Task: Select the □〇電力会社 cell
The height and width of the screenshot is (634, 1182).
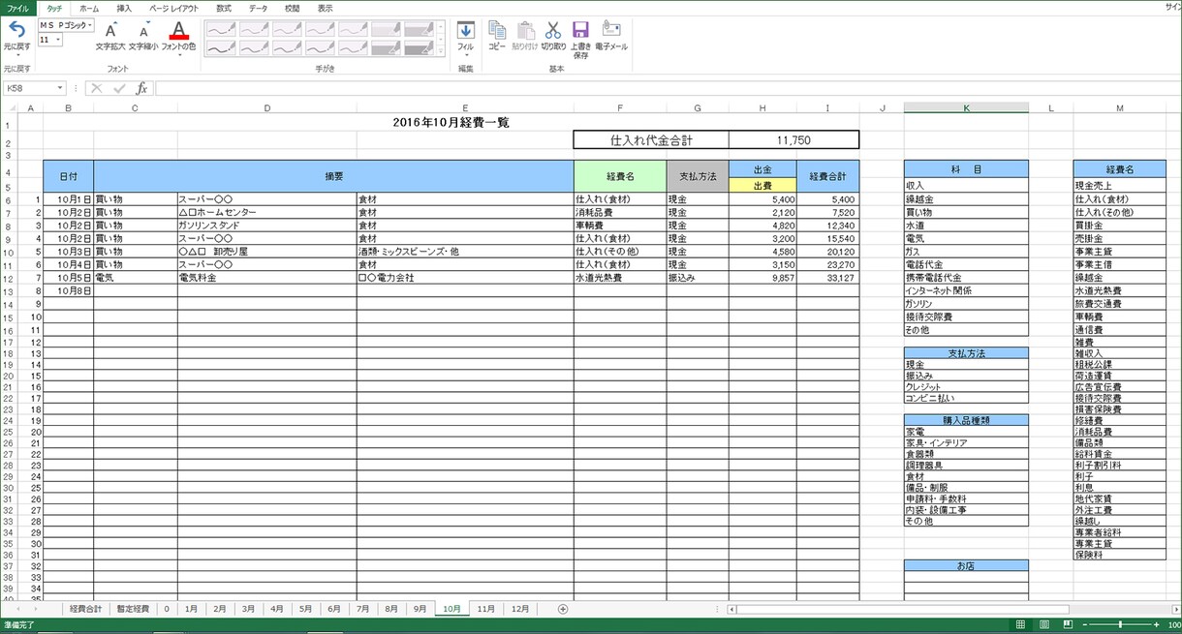Action: (465, 277)
